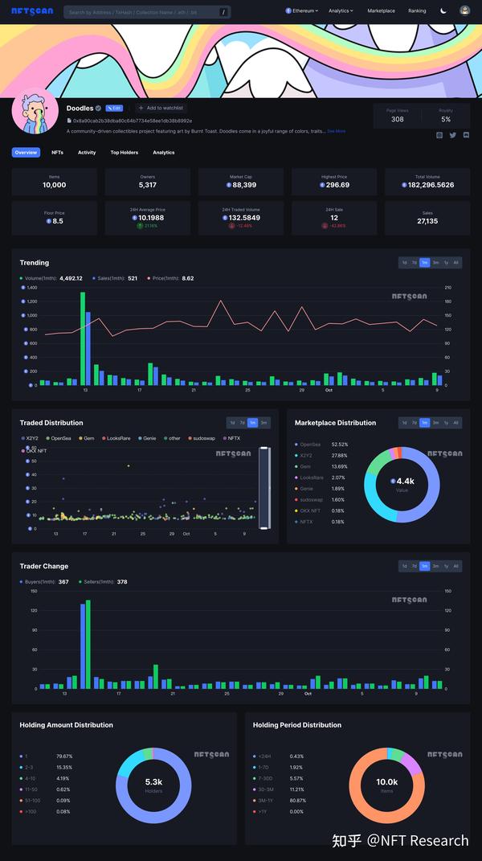This screenshot has width=482, height=861.
Task: Toggle Volume(1mth) series in Trending chart
Action: point(51,278)
